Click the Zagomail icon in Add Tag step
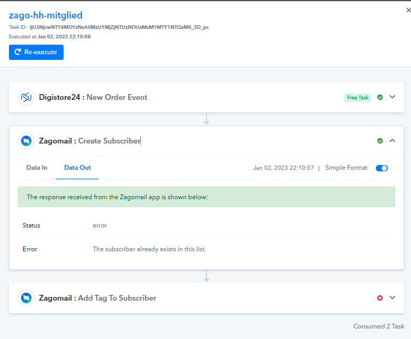Screen dimensions: 411x339 click(x=26, y=298)
